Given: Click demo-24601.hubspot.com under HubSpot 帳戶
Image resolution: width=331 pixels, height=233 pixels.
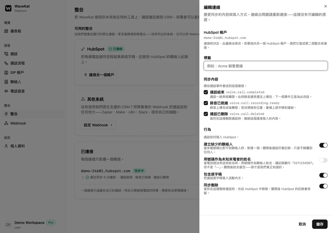Looking at the screenshot, I should pyautogui.click(x=225, y=38).
